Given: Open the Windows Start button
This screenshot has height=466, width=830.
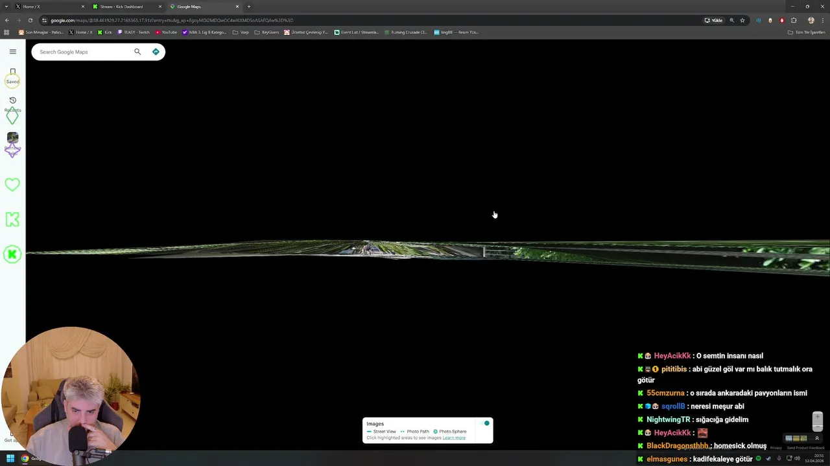Looking at the screenshot, I should click(x=10, y=458).
